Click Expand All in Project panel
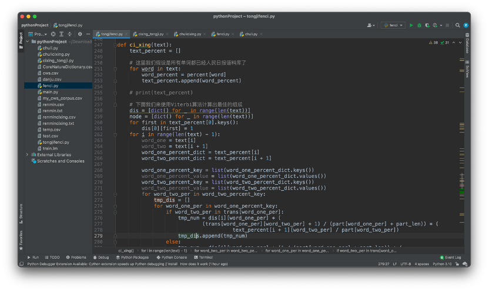This screenshot has width=489, height=291. (x=62, y=34)
